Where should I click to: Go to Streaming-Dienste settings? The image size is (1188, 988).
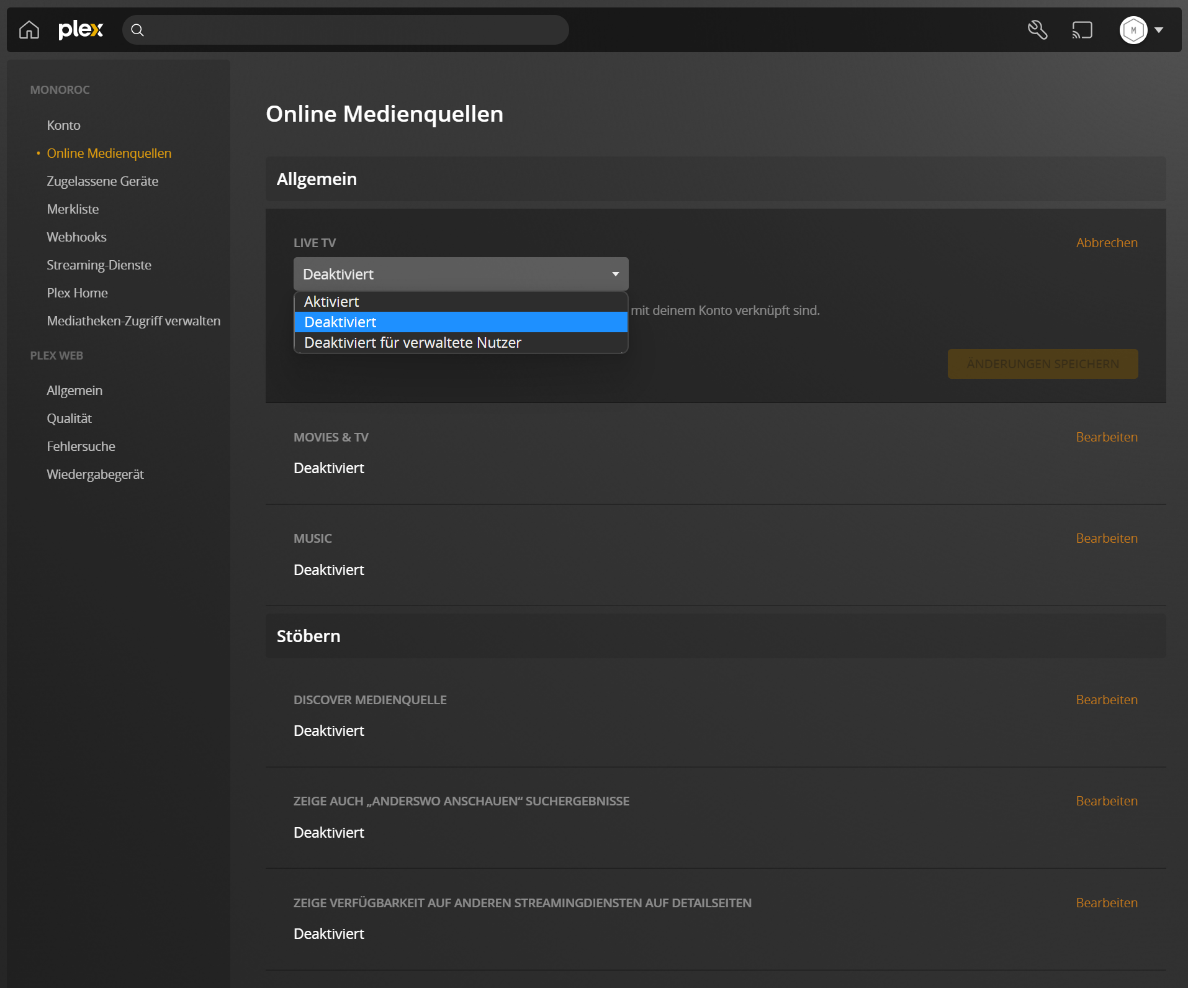tap(99, 265)
